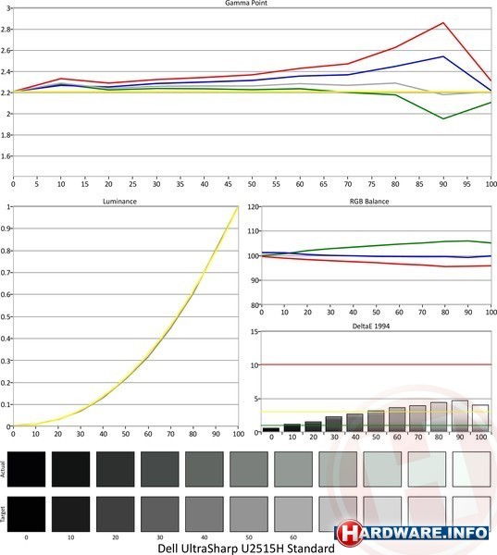Click the DeltaE 1994 chart title
Screen dimensions: 497x555
(371, 326)
